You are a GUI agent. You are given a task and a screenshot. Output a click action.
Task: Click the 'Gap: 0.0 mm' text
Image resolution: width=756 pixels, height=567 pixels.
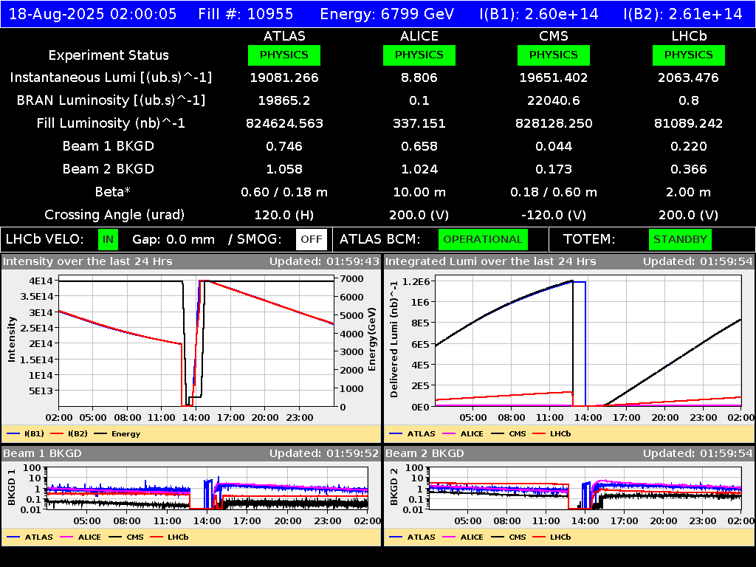pyautogui.click(x=173, y=239)
